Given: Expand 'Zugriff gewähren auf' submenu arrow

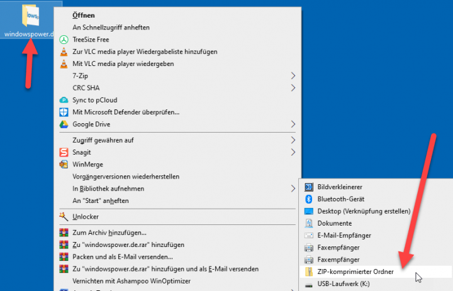Looking at the screenshot, I should click(x=293, y=140).
